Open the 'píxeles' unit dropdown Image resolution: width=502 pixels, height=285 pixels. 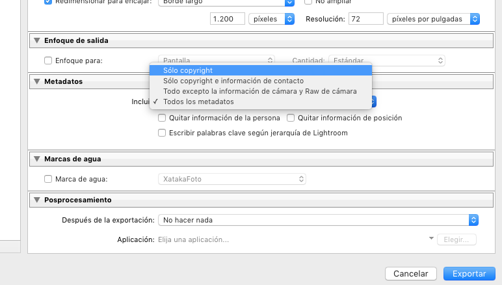click(272, 20)
